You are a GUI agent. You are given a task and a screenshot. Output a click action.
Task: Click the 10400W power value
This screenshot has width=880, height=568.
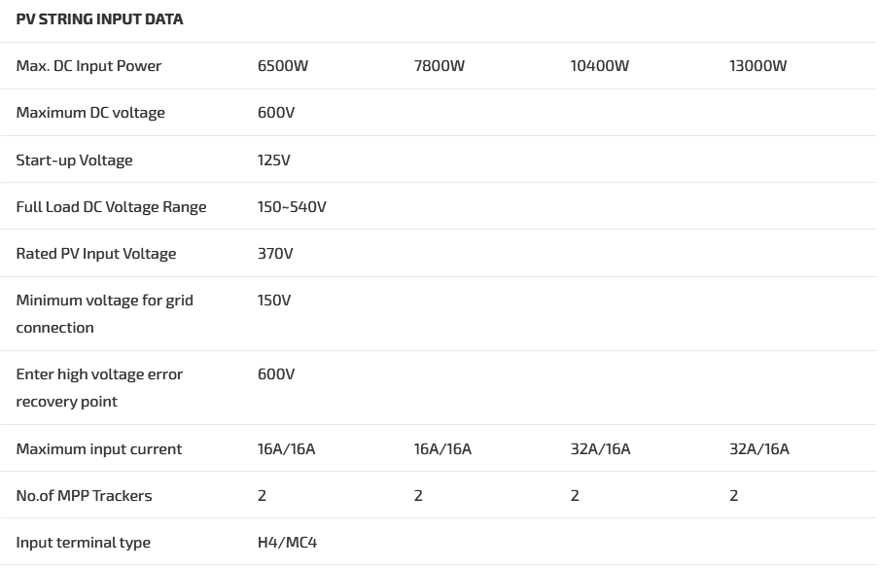(x=599, y=66)
